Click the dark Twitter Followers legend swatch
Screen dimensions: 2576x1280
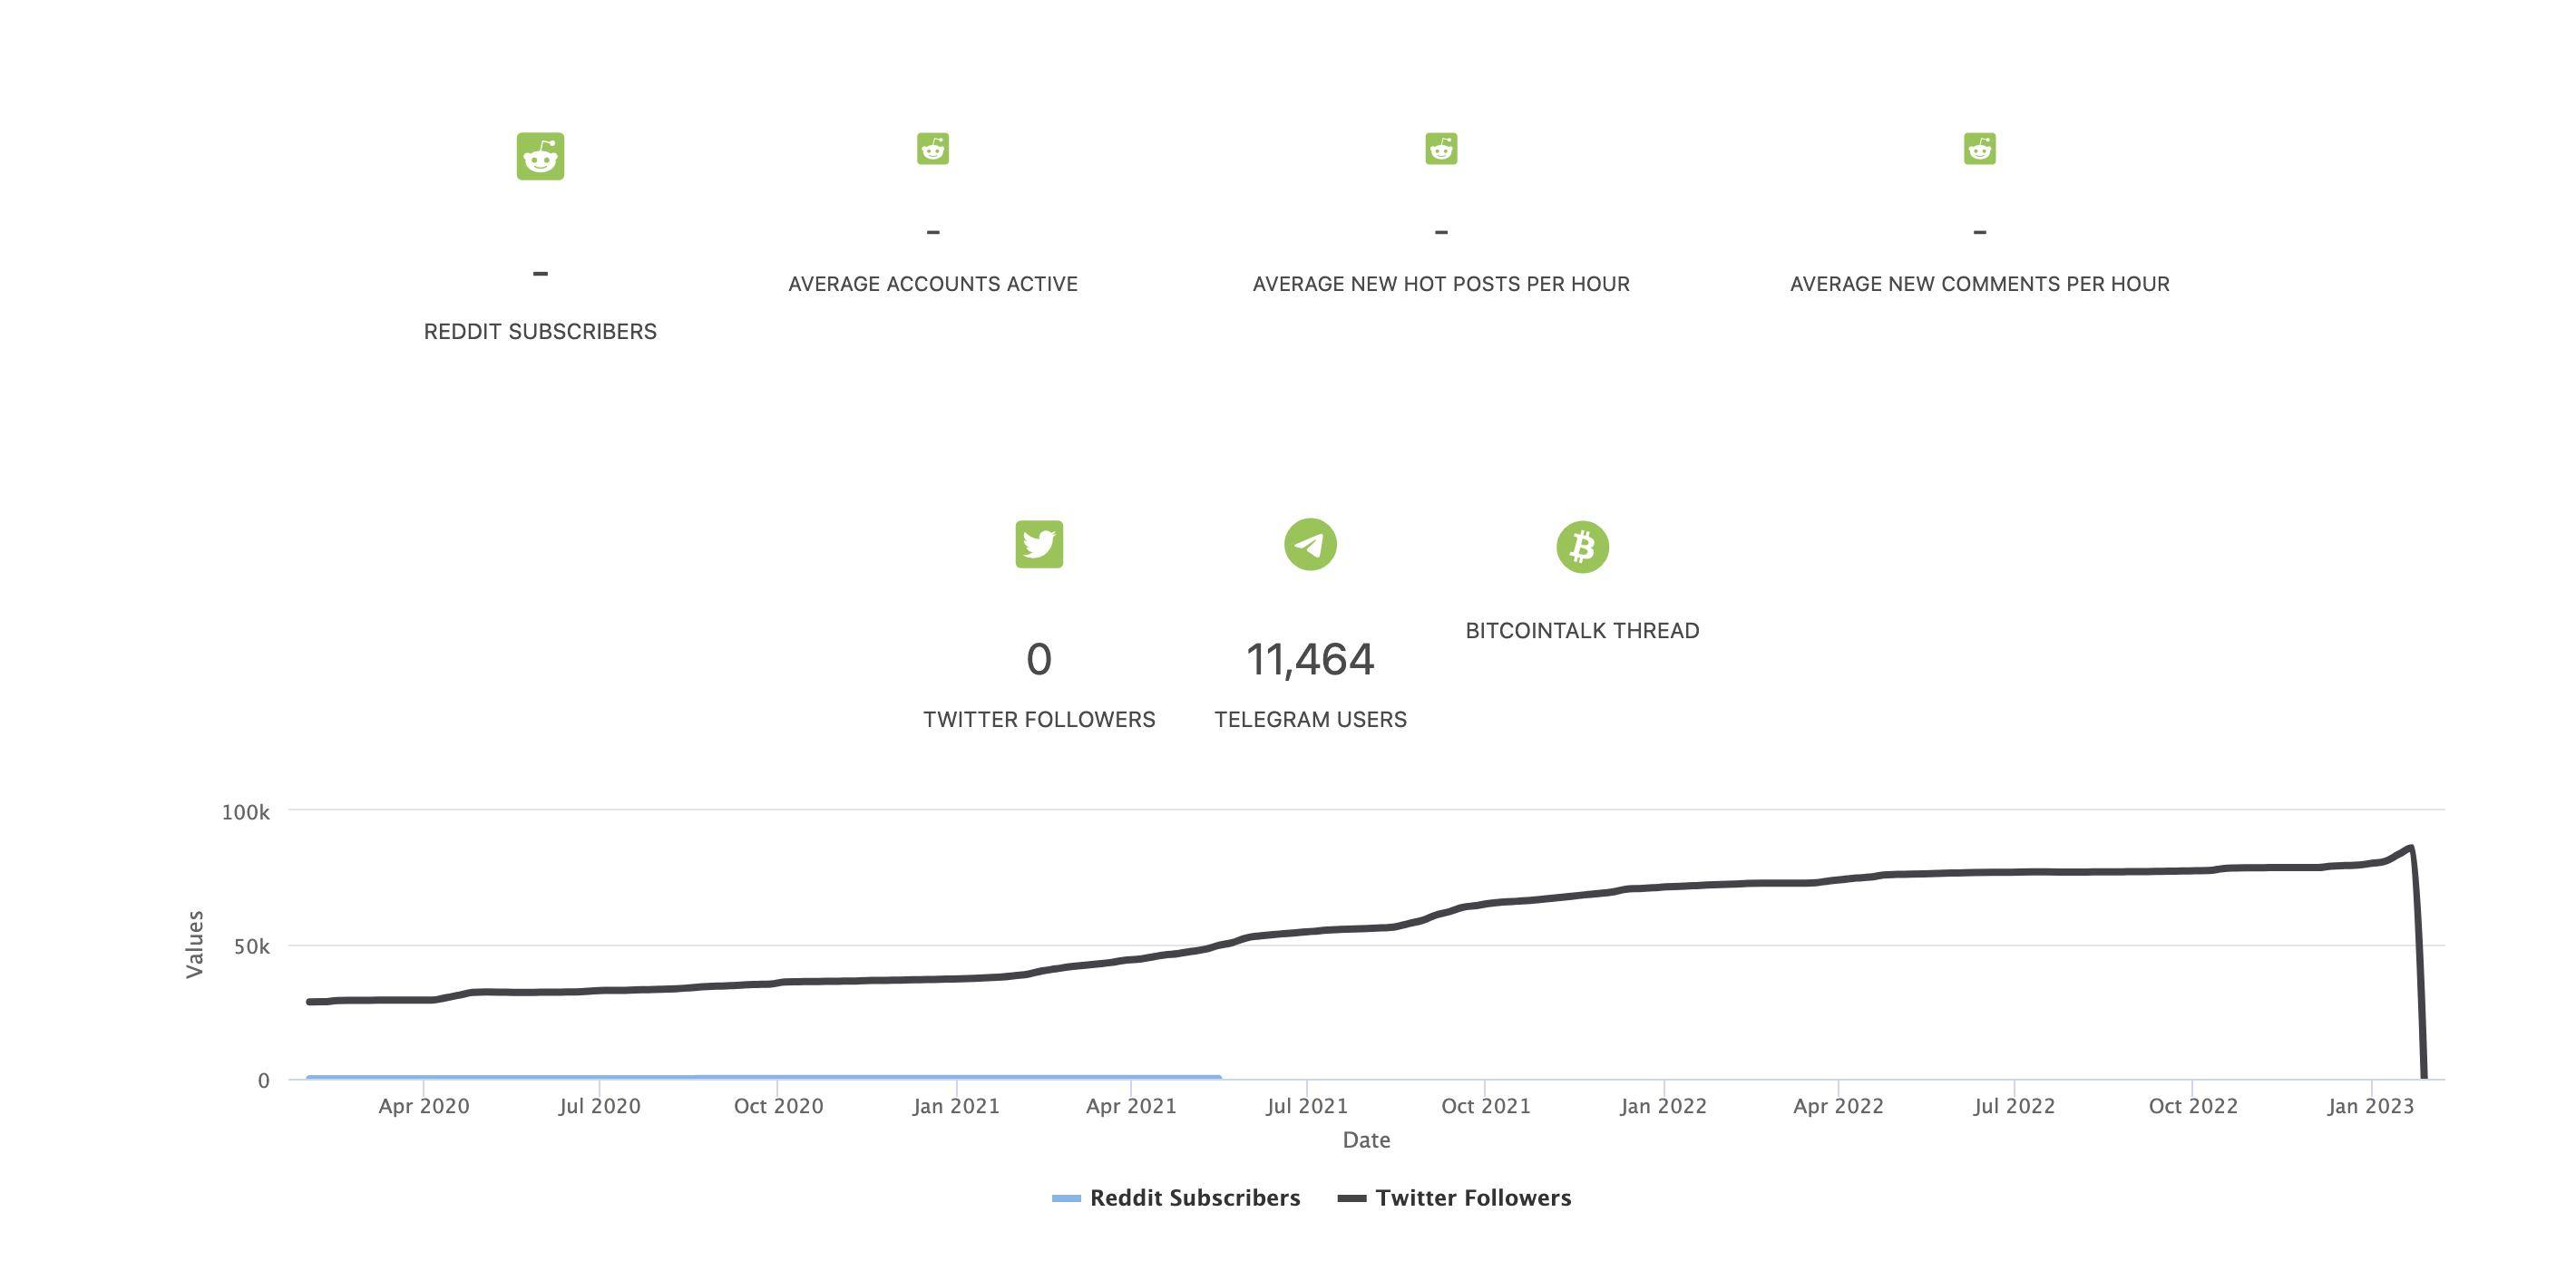pyautogui.click(x=1352, y=1198)
